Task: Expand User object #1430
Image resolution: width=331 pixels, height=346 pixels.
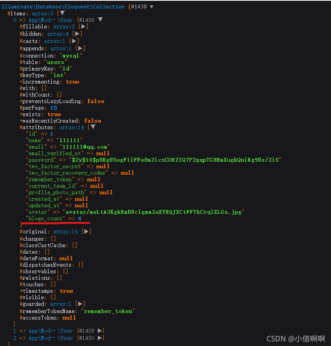Action: [x=100, y=338]
